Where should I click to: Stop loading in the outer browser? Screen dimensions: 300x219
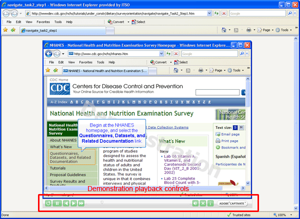(x=224, y=13)
